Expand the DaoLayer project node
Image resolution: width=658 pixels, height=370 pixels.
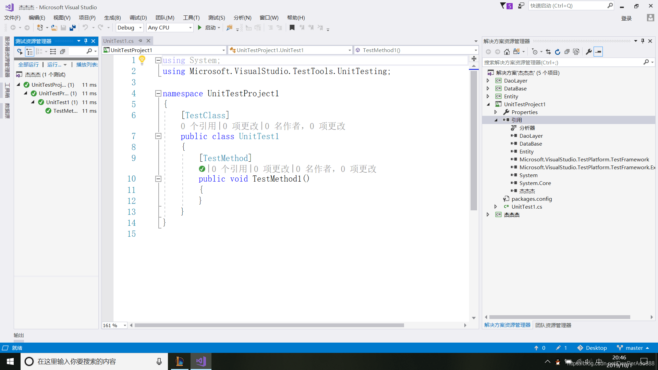coord(488,81)
